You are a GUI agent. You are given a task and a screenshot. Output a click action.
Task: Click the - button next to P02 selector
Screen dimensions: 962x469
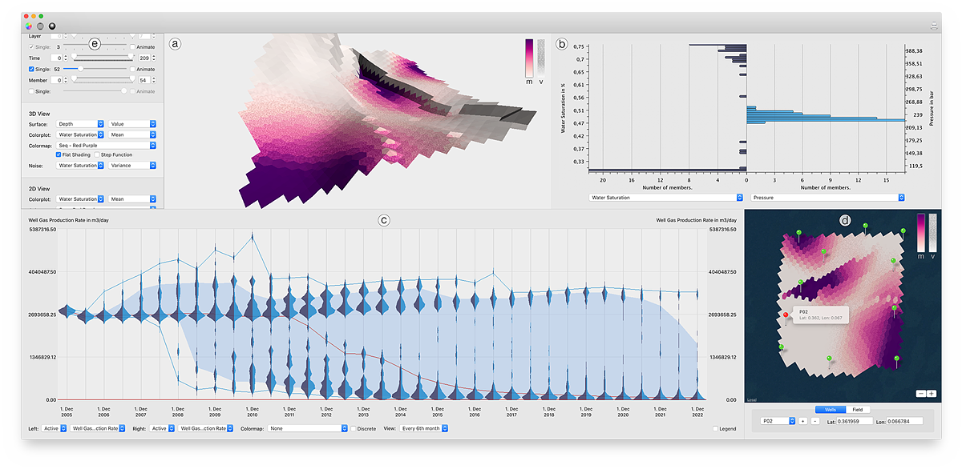(814, 421)
